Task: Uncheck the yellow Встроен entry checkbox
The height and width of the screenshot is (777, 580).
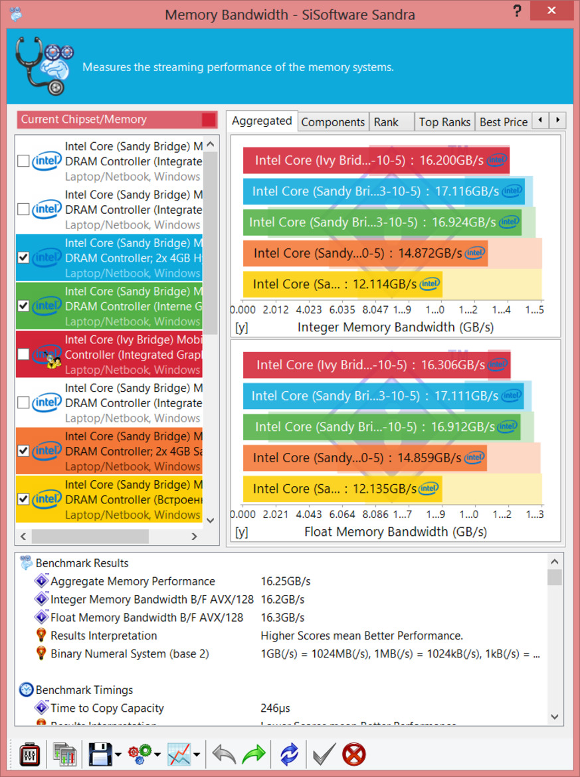Action: click(23, 499)
